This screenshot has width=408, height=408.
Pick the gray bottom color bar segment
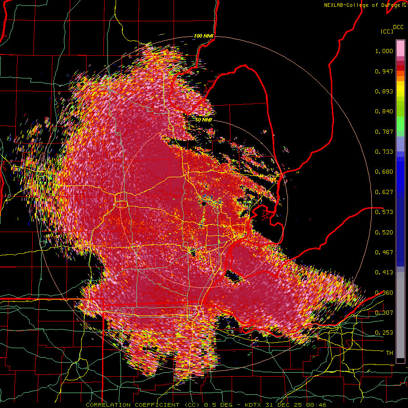coord(400,315)
